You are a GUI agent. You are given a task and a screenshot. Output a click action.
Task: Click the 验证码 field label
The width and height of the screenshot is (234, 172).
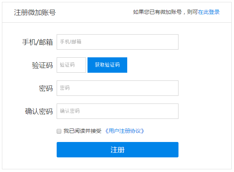[42, 65]
